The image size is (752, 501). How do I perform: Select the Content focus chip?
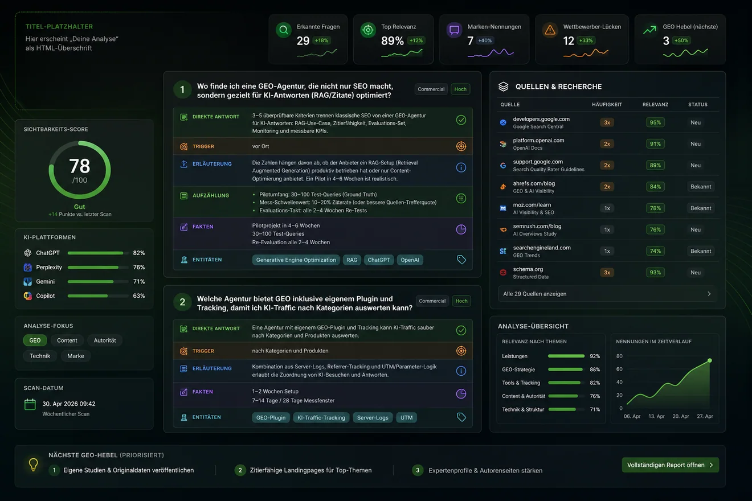[x=67, y=340]
